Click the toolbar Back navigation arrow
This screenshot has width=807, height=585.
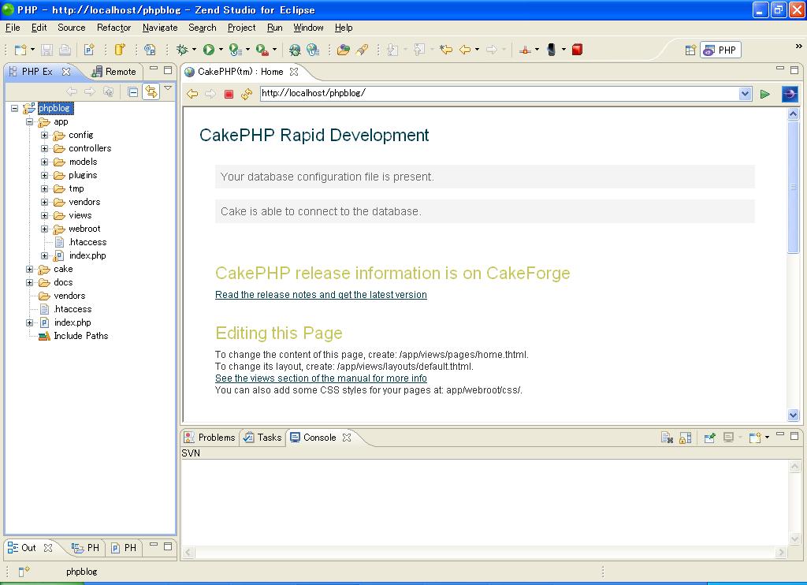pyautogui.click(x=465, y=50)
